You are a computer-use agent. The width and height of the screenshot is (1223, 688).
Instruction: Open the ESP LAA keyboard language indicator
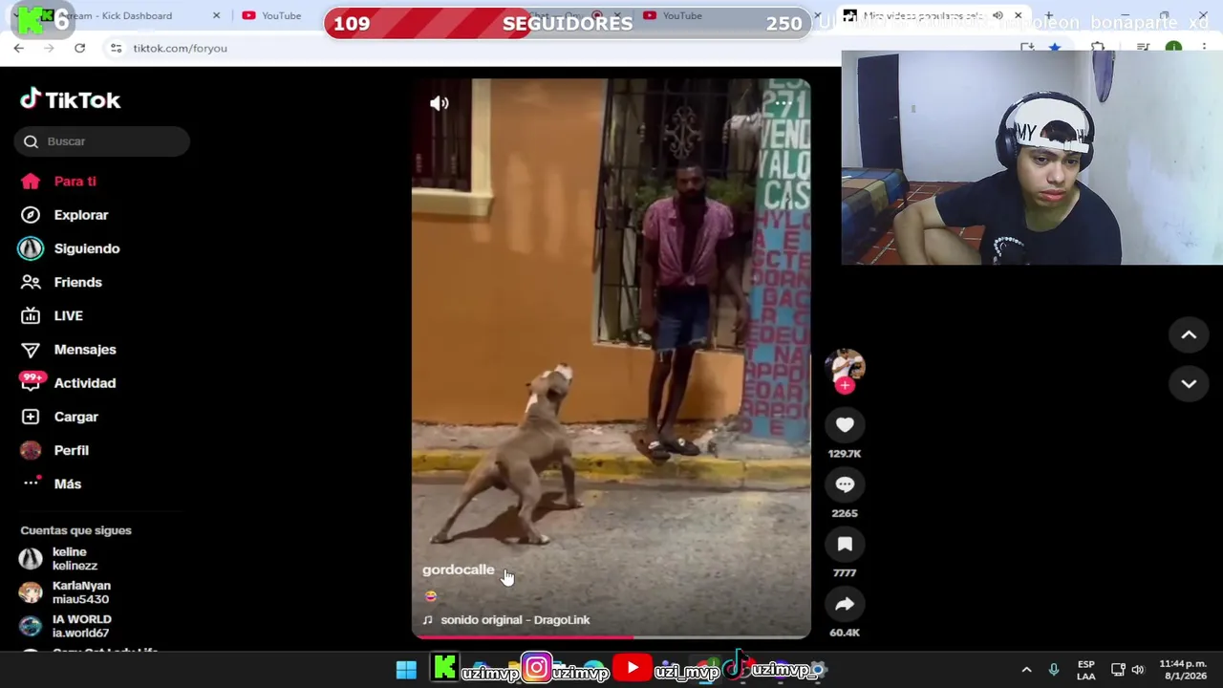point(1086,670)
